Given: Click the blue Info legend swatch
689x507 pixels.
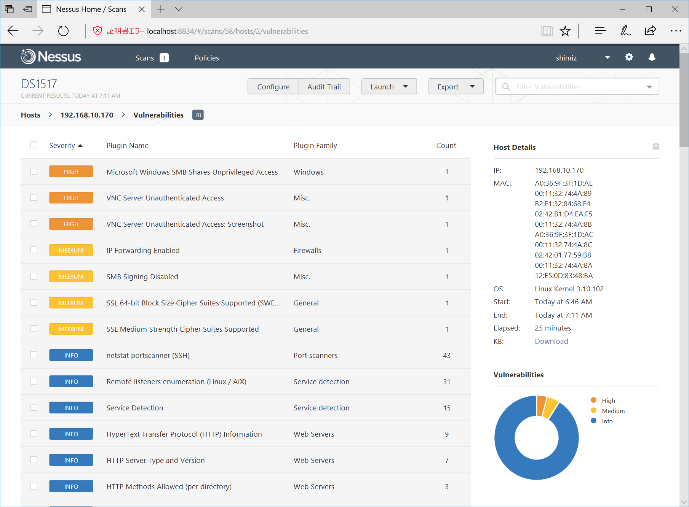Looking at the screenshot, I should (x=593, y=421).
